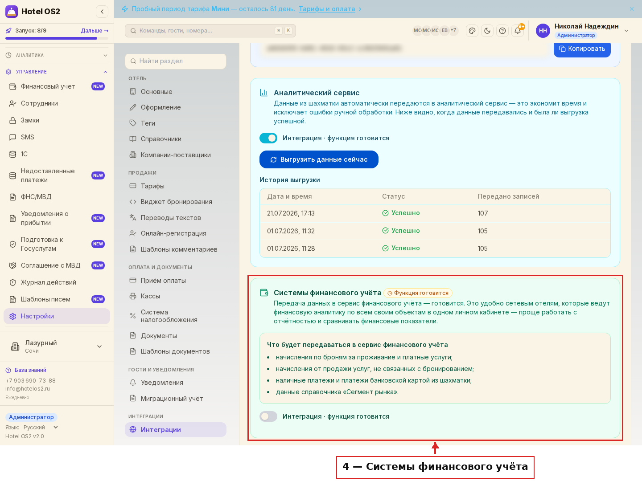642x489 pixels.
Task: Expand the АНАЛИТИКА sidebar group
Action: 57,55
